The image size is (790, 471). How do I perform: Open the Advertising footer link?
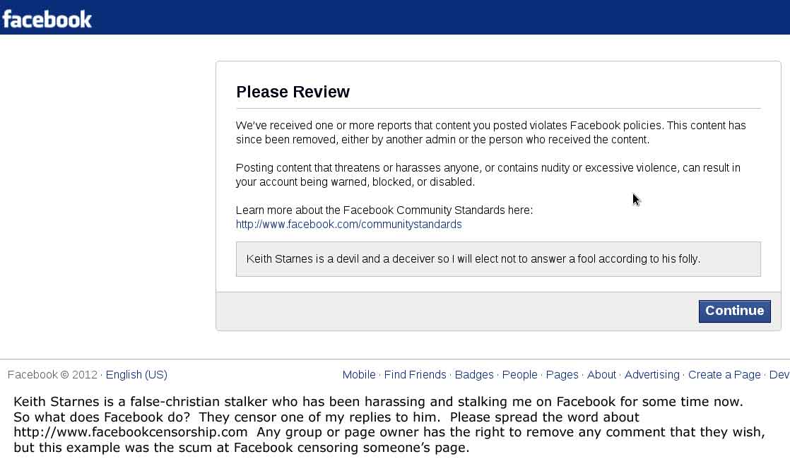tap(652, 375)
